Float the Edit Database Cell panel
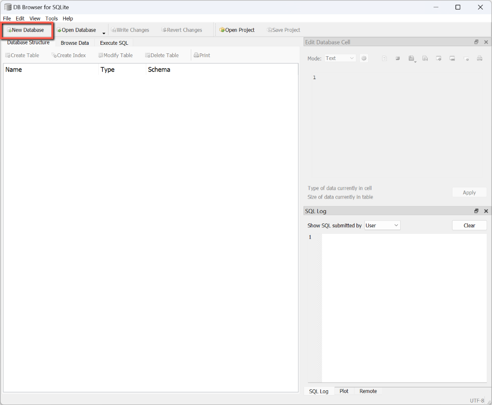The width and height of the screenshot is (492, 405). pos(476,42)
